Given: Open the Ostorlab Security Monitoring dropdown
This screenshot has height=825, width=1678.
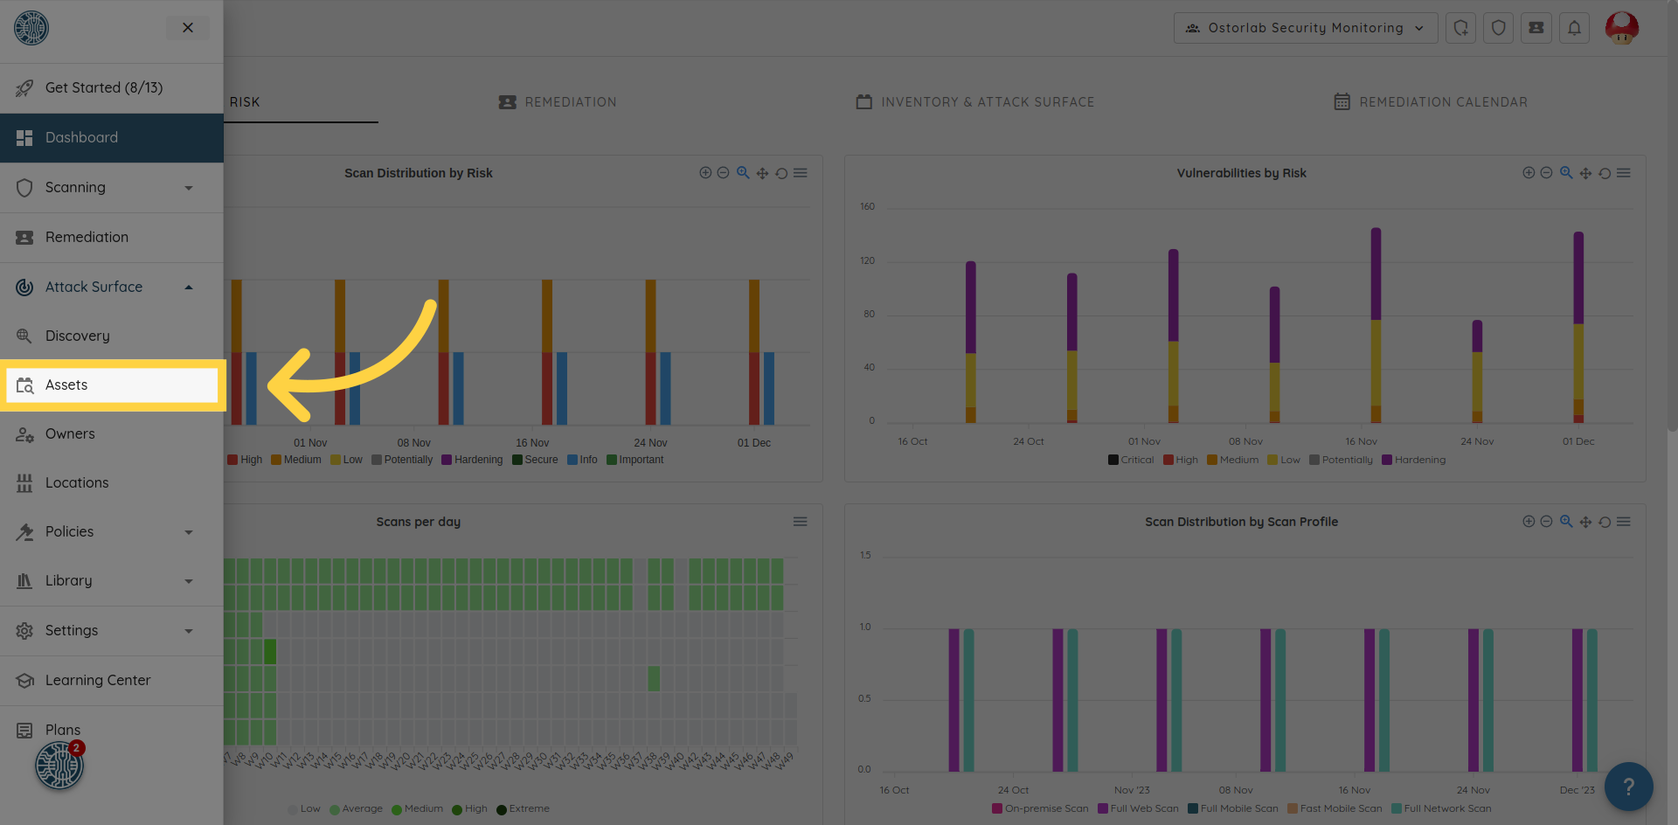Looking at the screenshot, I should coord(1305,28).
